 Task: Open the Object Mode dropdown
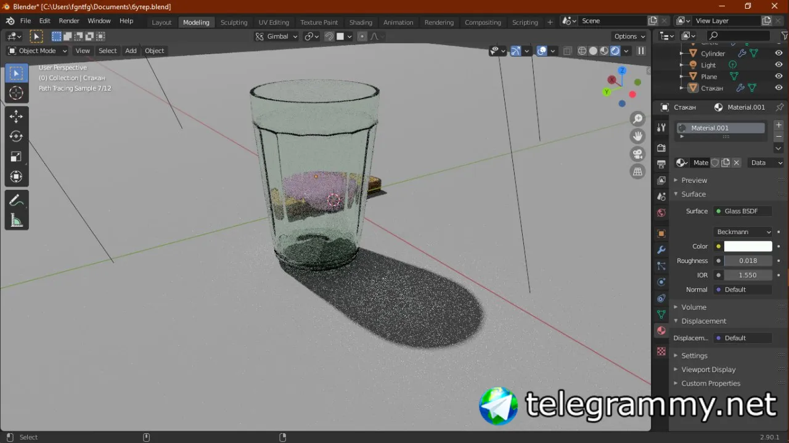[x=37, y=51]
